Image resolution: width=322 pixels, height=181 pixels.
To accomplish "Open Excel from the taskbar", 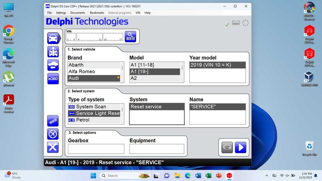I will [x=208, y=176].
